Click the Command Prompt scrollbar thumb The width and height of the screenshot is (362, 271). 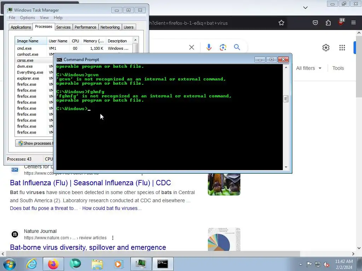[x=286, y=99]
